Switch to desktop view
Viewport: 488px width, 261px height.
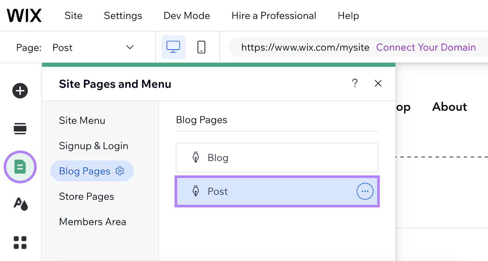tap(173, 47)
